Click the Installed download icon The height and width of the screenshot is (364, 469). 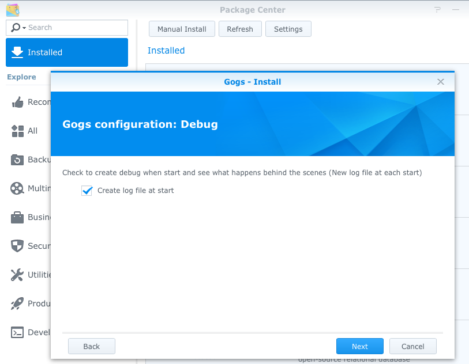[x=17, y=52]
